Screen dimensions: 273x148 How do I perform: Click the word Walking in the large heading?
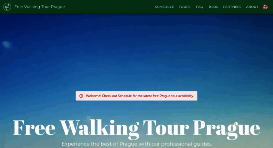(99, 128)
